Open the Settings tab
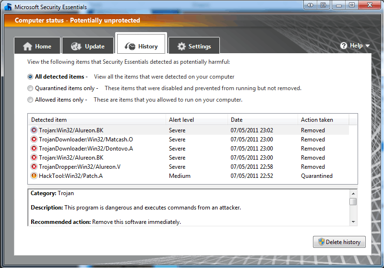 194,46
